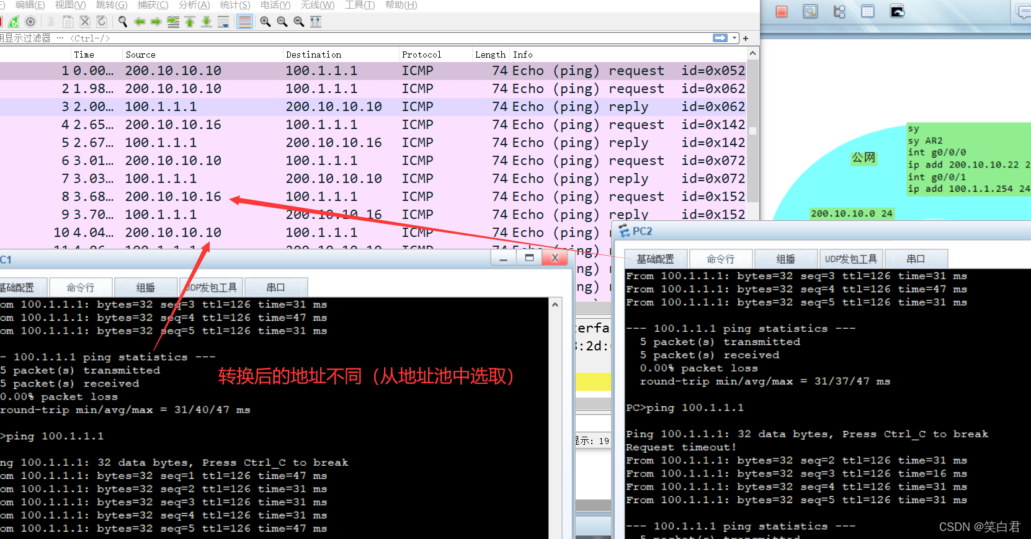Jump to first packet icon
Screen dimensions: 1031x539
click(x=190, y=22)
